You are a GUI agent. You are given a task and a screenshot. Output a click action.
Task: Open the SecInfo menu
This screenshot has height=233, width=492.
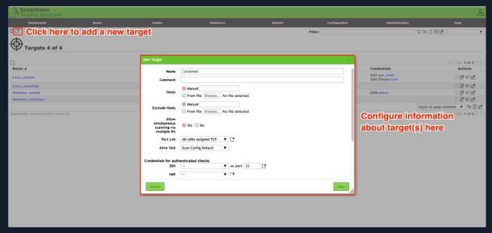click(x=277, y=23)
